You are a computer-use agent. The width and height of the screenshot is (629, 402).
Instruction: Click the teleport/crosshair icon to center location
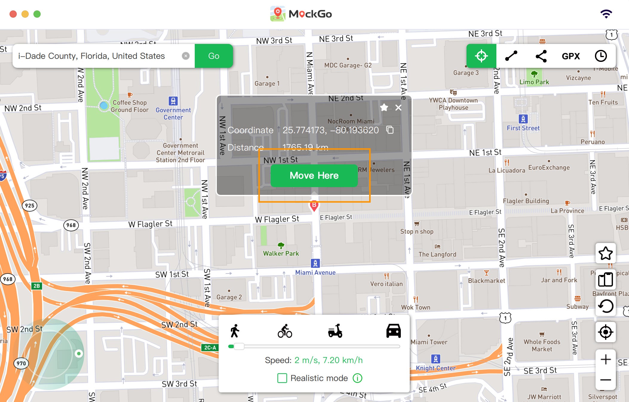click(481, 56)
